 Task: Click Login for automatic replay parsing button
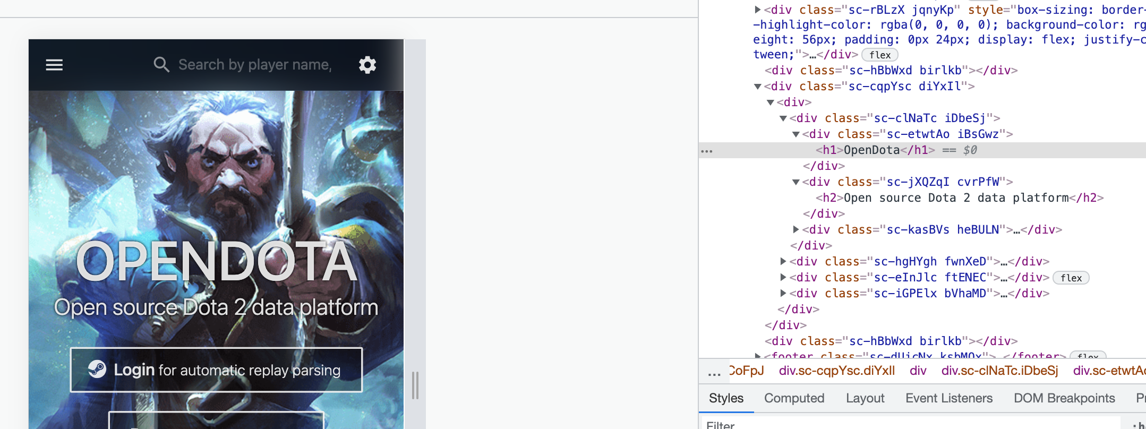[x=216, y=370]
